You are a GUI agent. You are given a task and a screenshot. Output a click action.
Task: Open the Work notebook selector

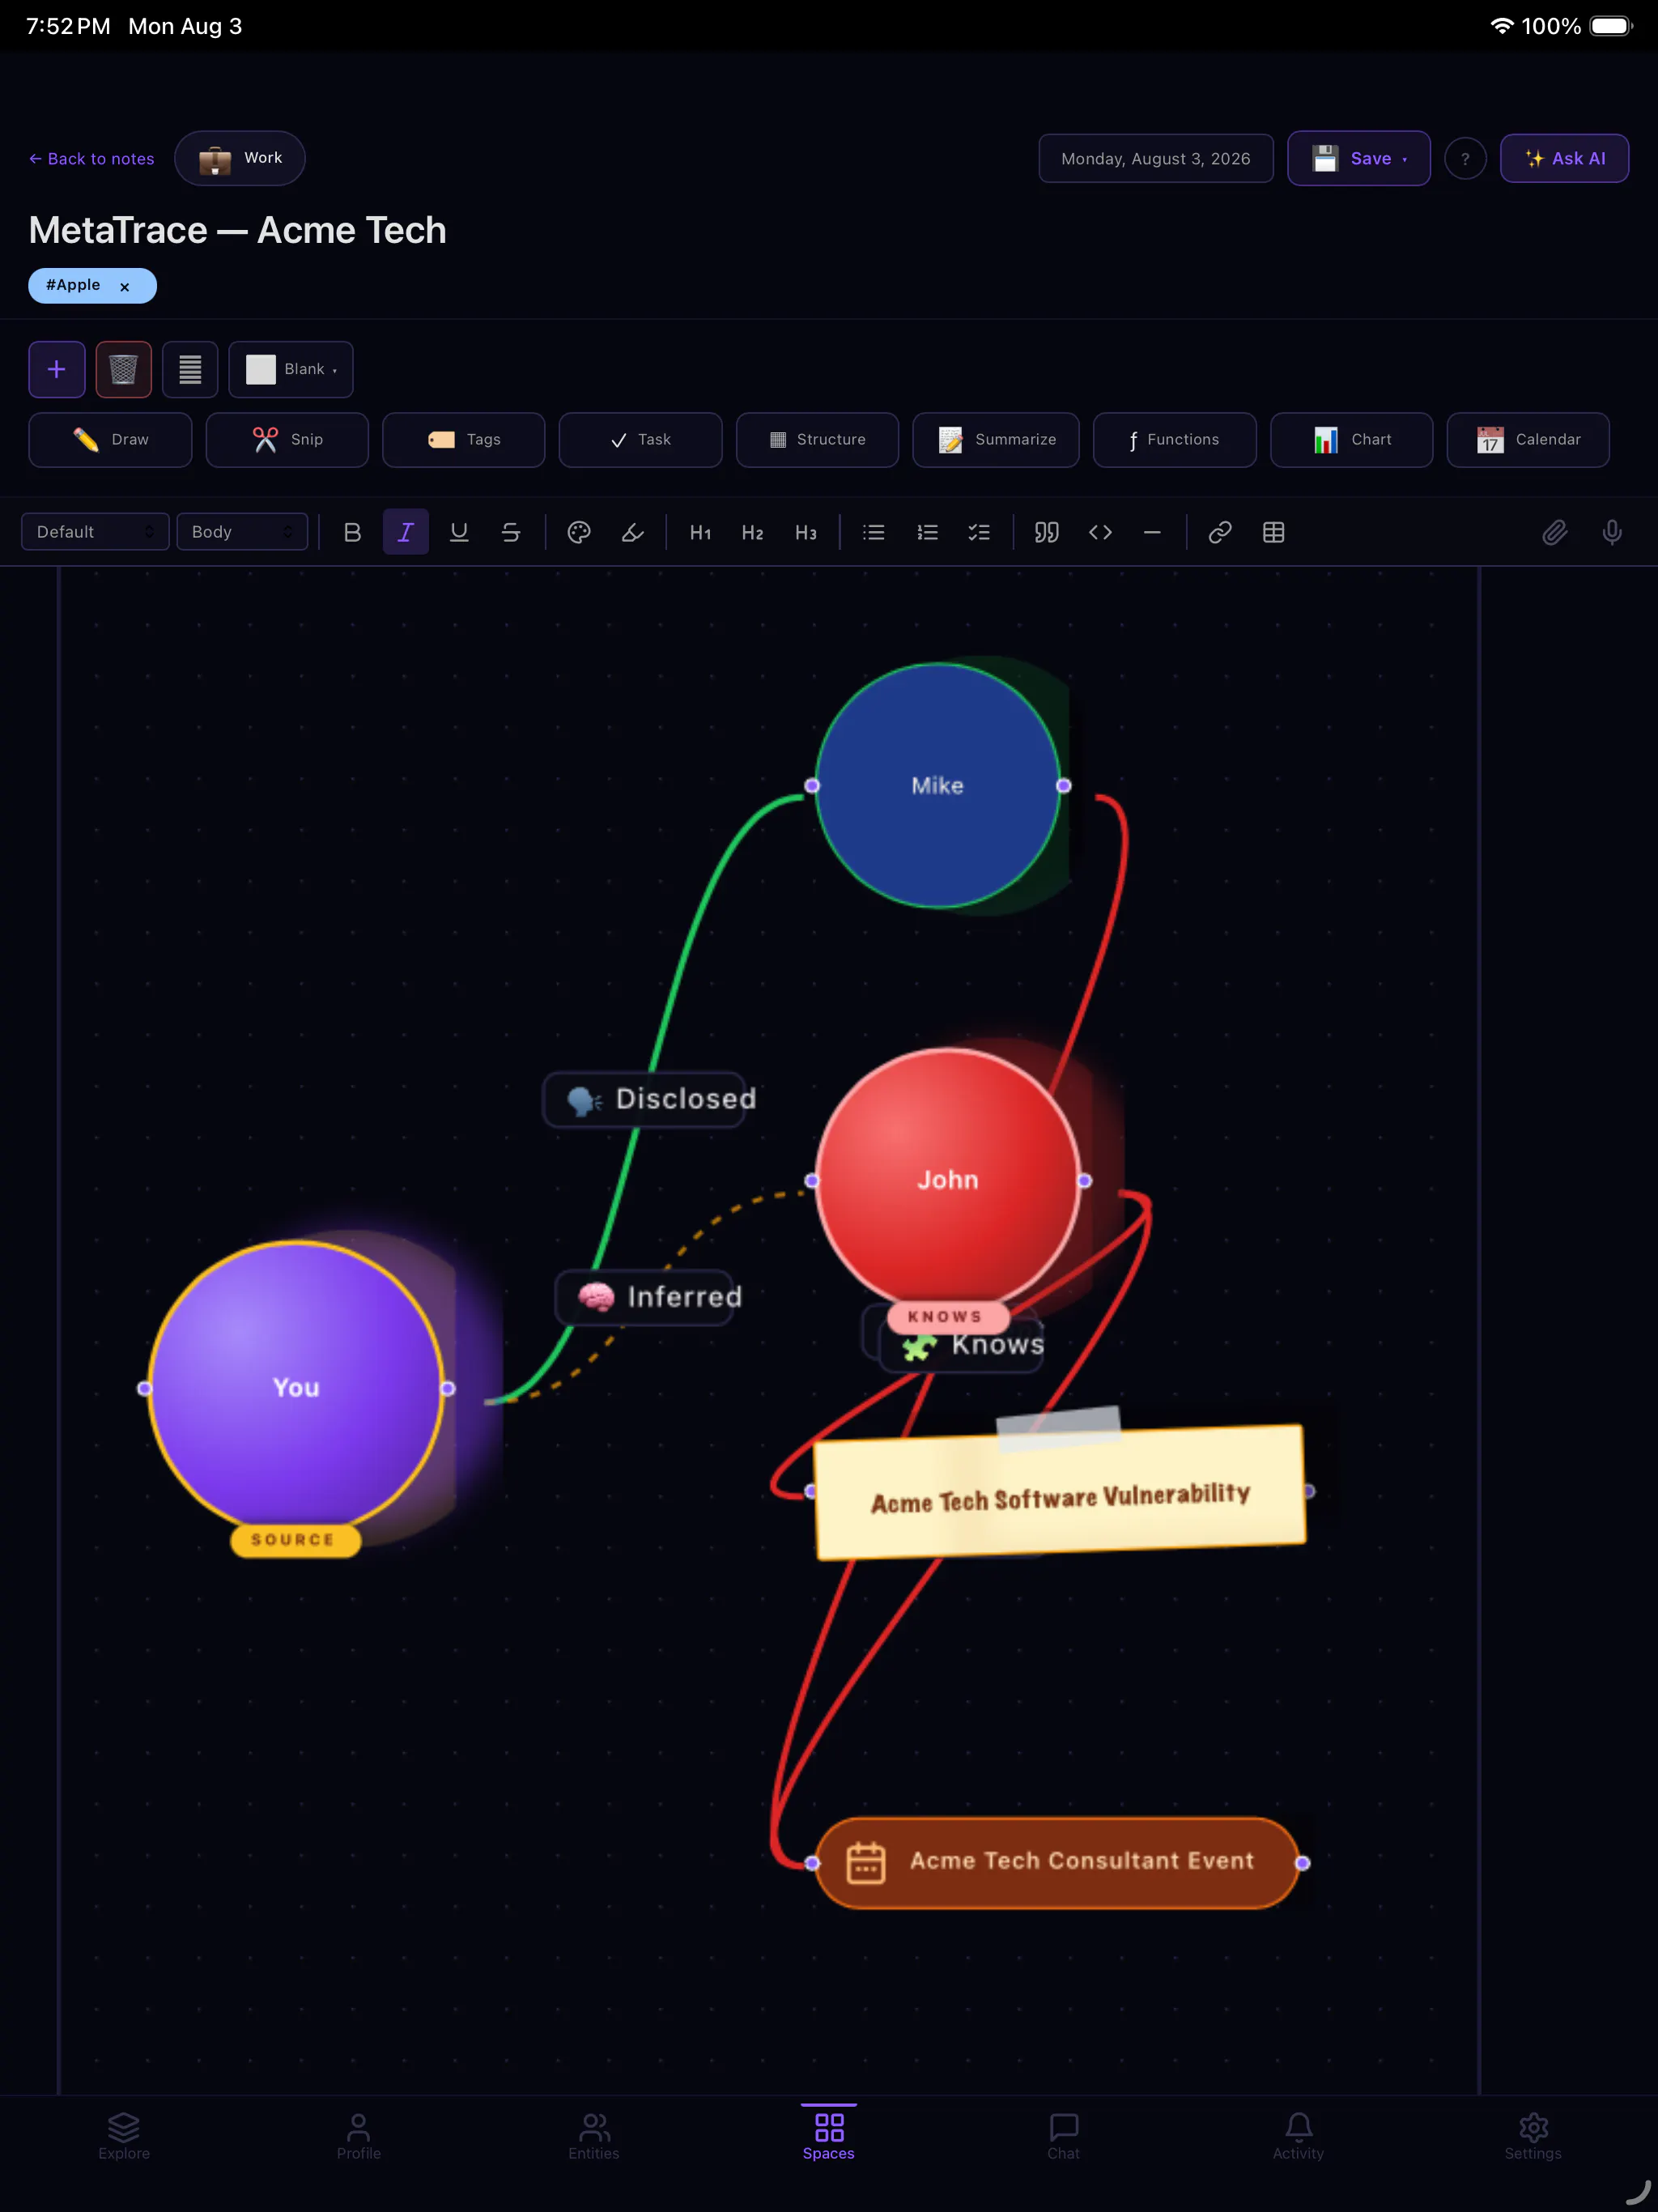(240, 158)
